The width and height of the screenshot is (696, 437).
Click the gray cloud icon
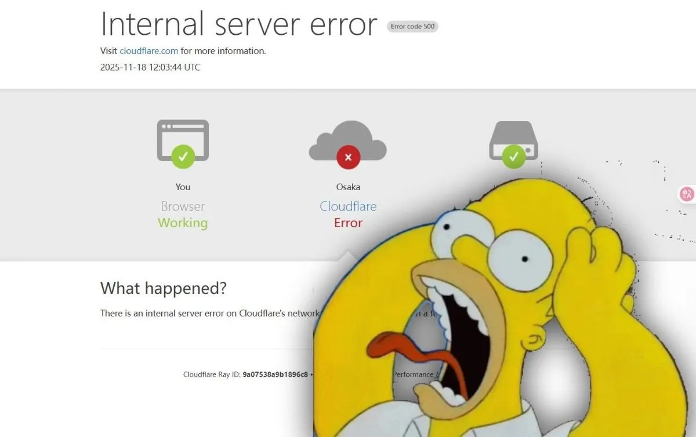click(x=348, y=141)
